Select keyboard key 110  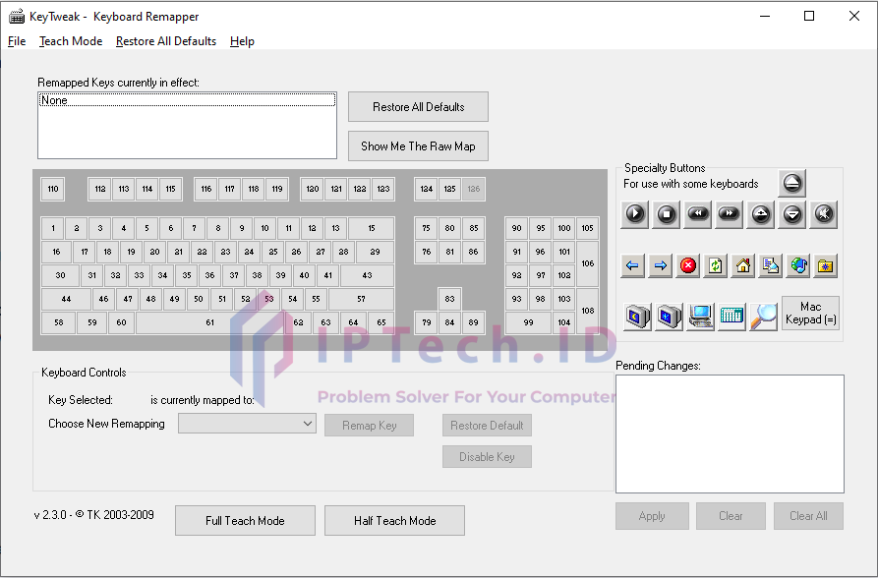tap(53, 190)
